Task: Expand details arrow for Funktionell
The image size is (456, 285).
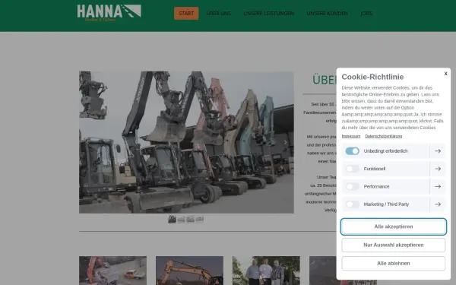Action: (438, 169)
